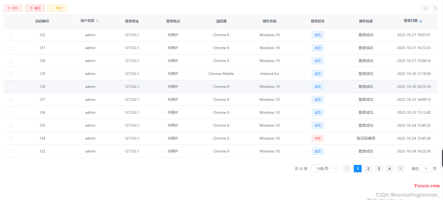This screenshot has width=443, height=200.
Task: Sort by 用户名称 column sort arrows
Action: [x=97, y=21]
